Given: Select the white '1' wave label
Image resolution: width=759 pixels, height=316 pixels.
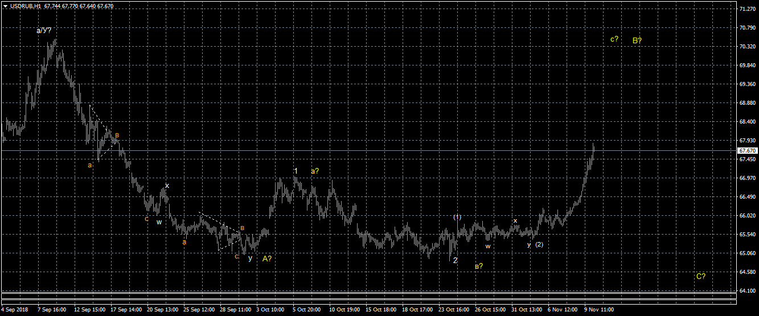Looking at the screenshot, I should tap(296, 171).
